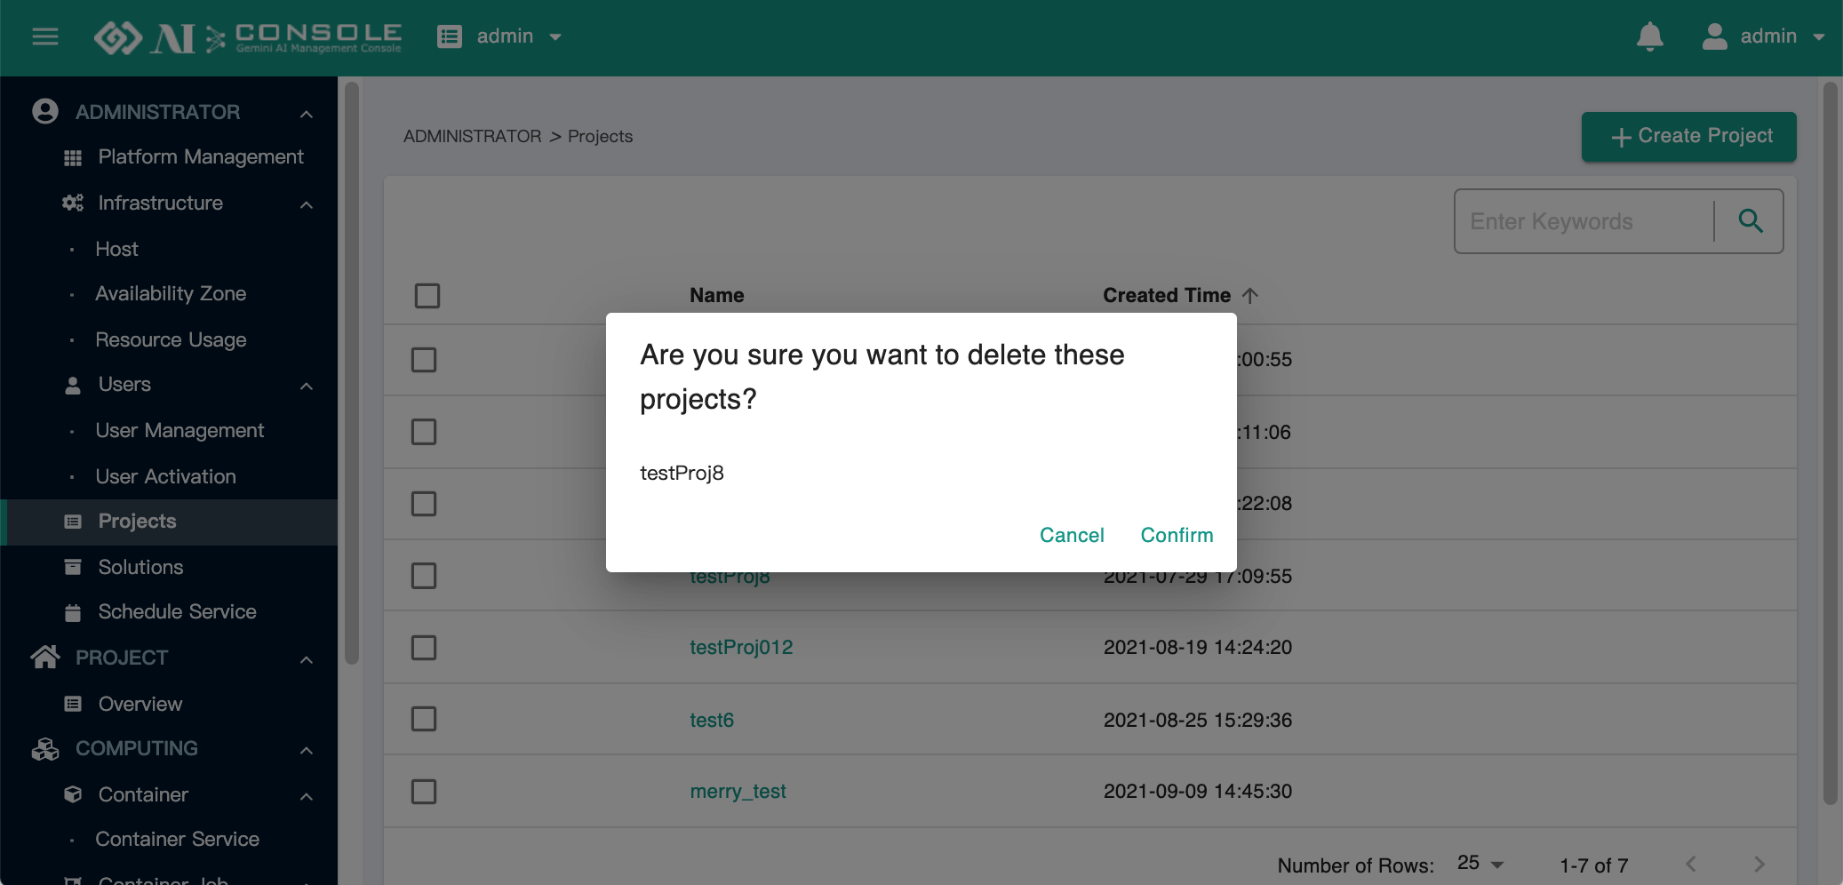Tick checkbox of row created at :11:06
Image resolution: width=1843 pixels, height=885 pixels.
[x=424, y=432]
